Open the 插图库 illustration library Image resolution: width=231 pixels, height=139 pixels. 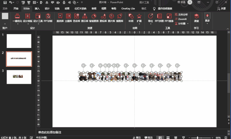point(119,18)
